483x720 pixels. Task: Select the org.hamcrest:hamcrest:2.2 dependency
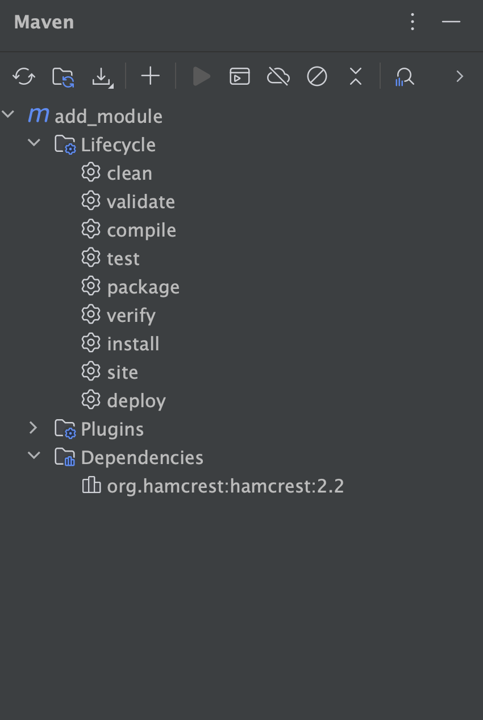tap(226, 486)
